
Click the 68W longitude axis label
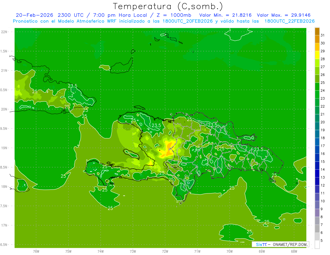(294, 251)
